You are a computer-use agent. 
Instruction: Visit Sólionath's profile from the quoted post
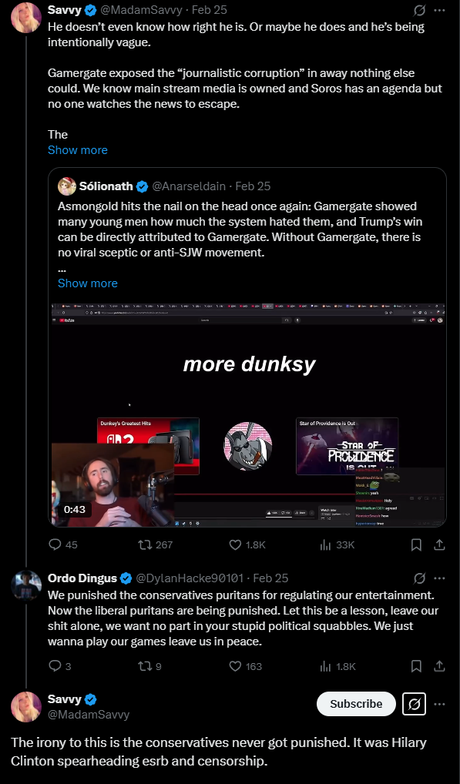tap(106, 186)
